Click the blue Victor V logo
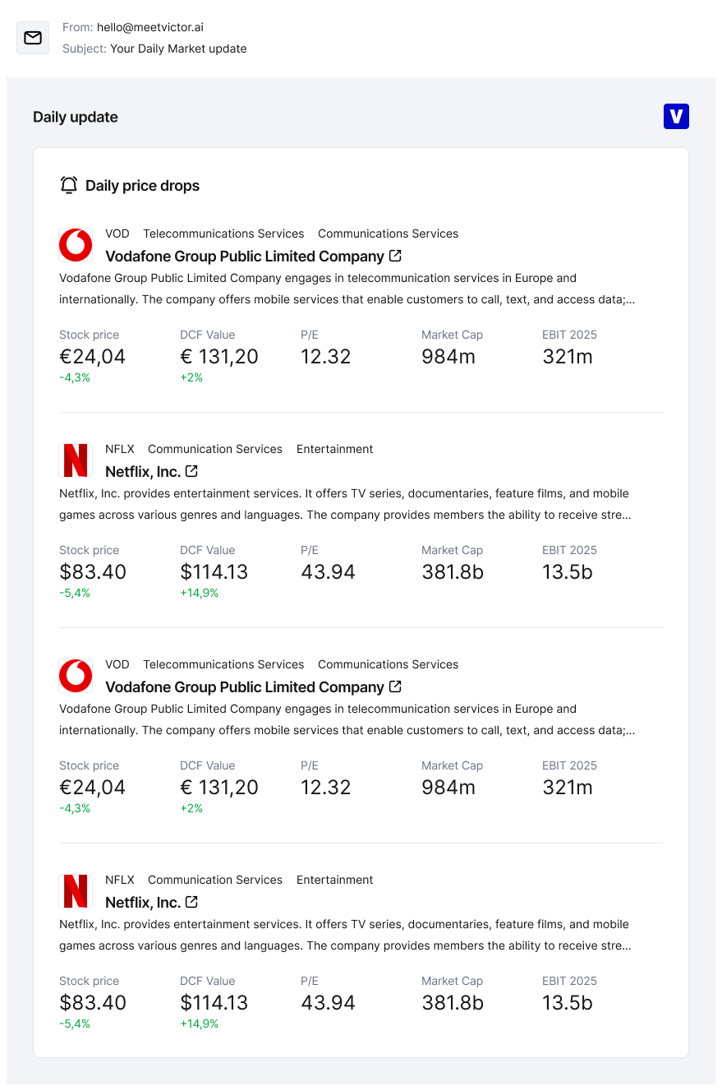 (x=676, y=117)
